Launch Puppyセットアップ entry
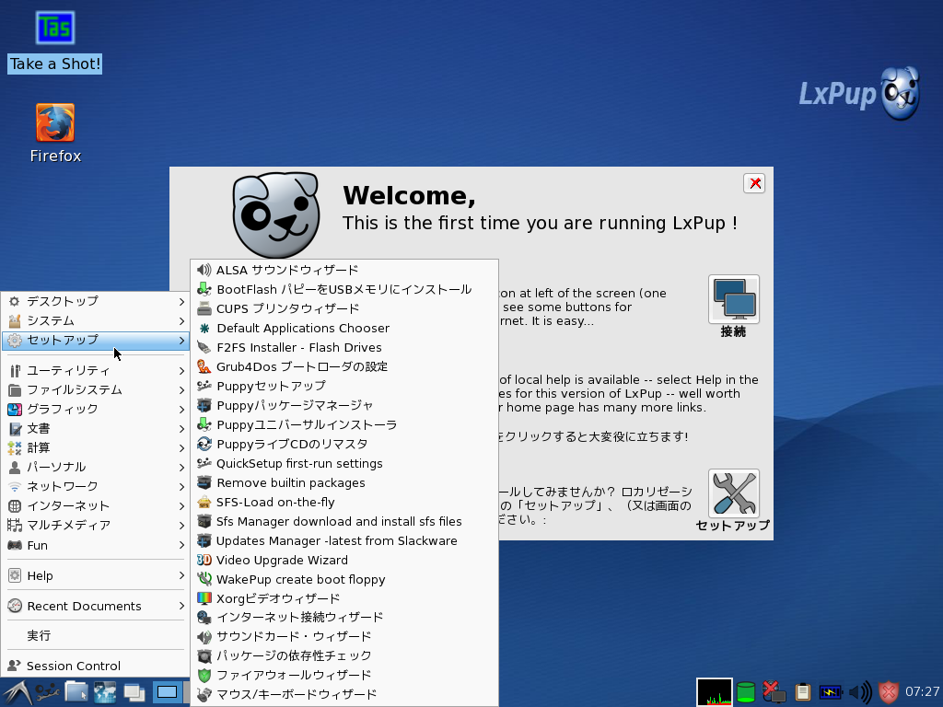This screenshot has width=943, height=707. tap(344, 386)
